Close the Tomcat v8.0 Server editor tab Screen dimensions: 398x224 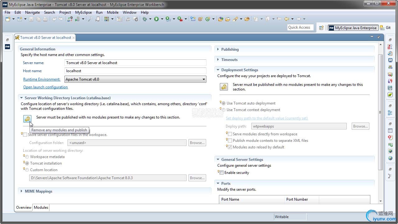(74, 38)
